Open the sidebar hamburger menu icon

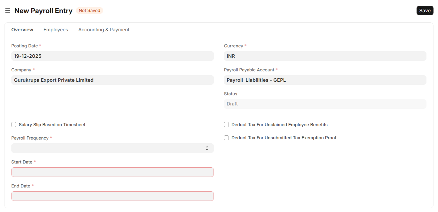pos(8,11)
